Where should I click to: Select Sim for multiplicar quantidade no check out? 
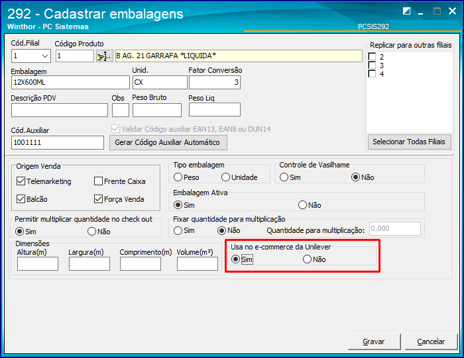pos(19,232)
